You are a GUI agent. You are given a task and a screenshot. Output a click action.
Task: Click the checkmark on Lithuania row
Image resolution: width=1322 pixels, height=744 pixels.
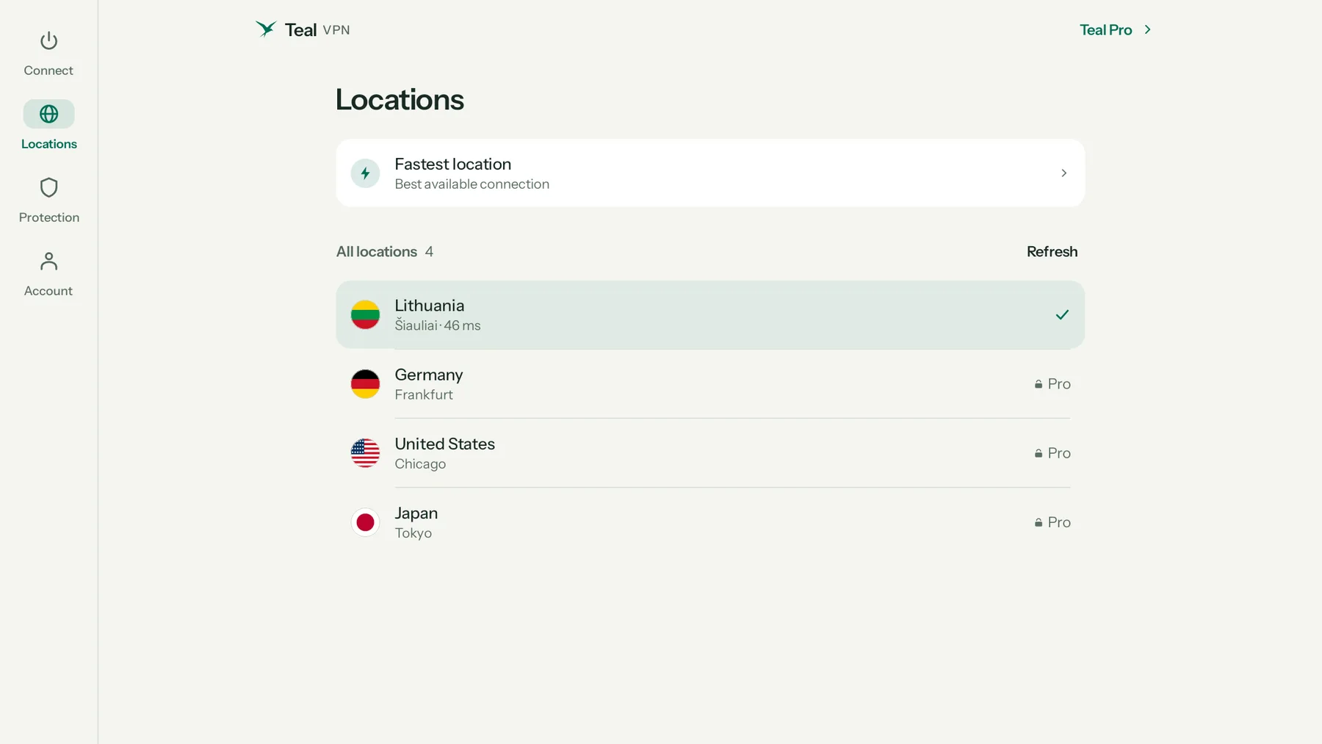click(x=1062, y=315)
